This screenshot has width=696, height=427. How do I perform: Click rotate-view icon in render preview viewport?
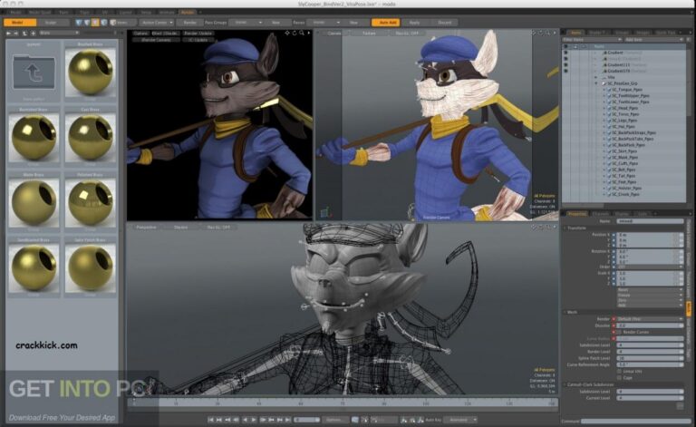pyautogui.click(x=295, y=33)
